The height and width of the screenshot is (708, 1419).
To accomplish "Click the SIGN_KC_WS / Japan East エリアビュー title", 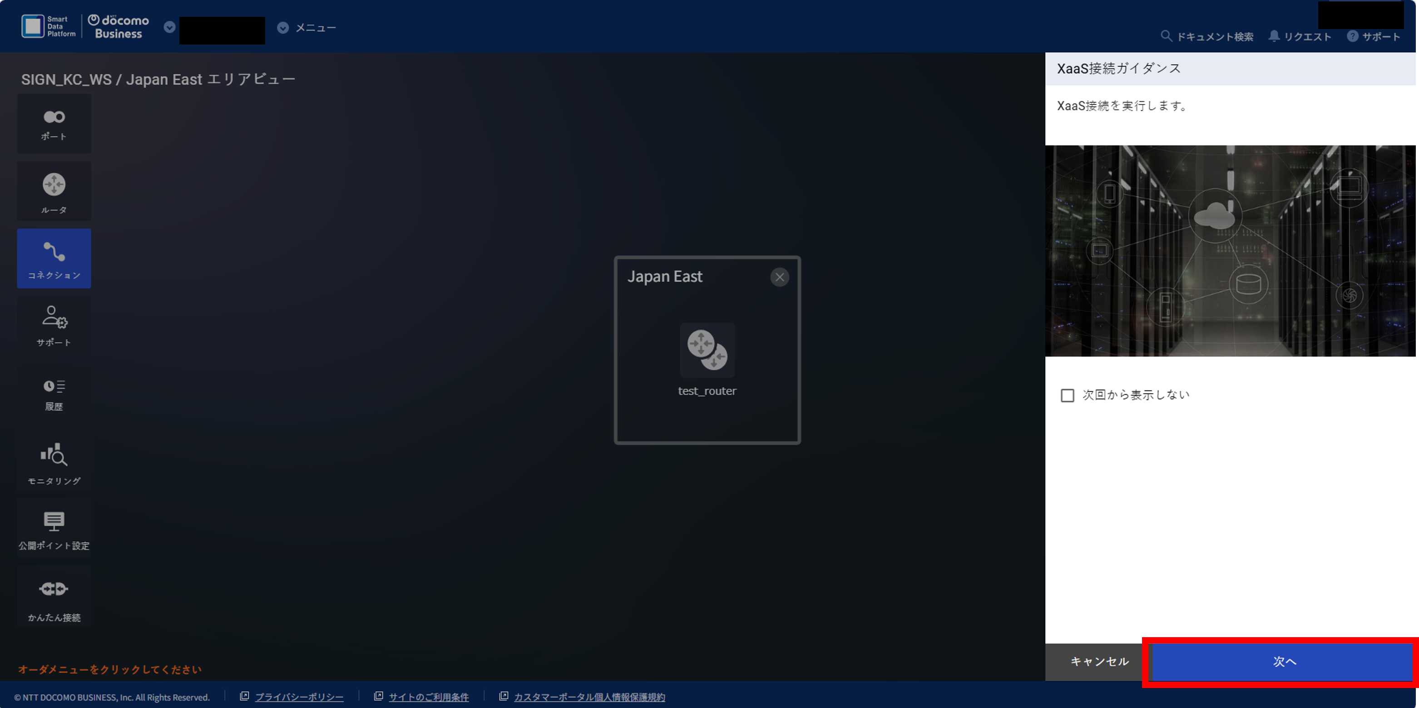I will tap(158, 79).
